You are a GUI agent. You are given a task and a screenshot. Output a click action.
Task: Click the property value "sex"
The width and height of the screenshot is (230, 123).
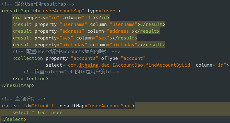(x=66, y=38)
